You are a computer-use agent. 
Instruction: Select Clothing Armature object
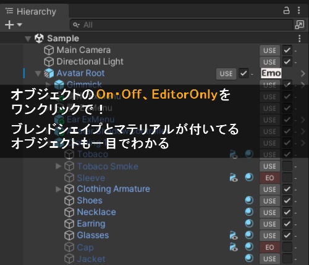tap(113, 189)
